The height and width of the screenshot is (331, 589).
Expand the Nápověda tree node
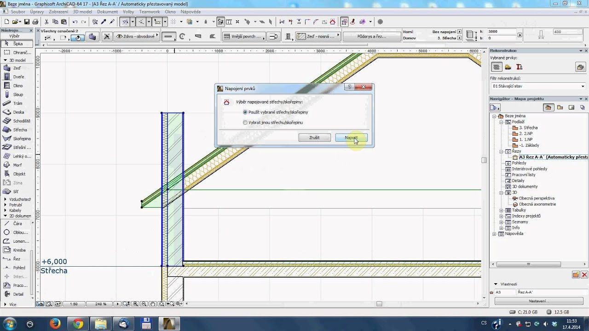(x=495, y=234)
